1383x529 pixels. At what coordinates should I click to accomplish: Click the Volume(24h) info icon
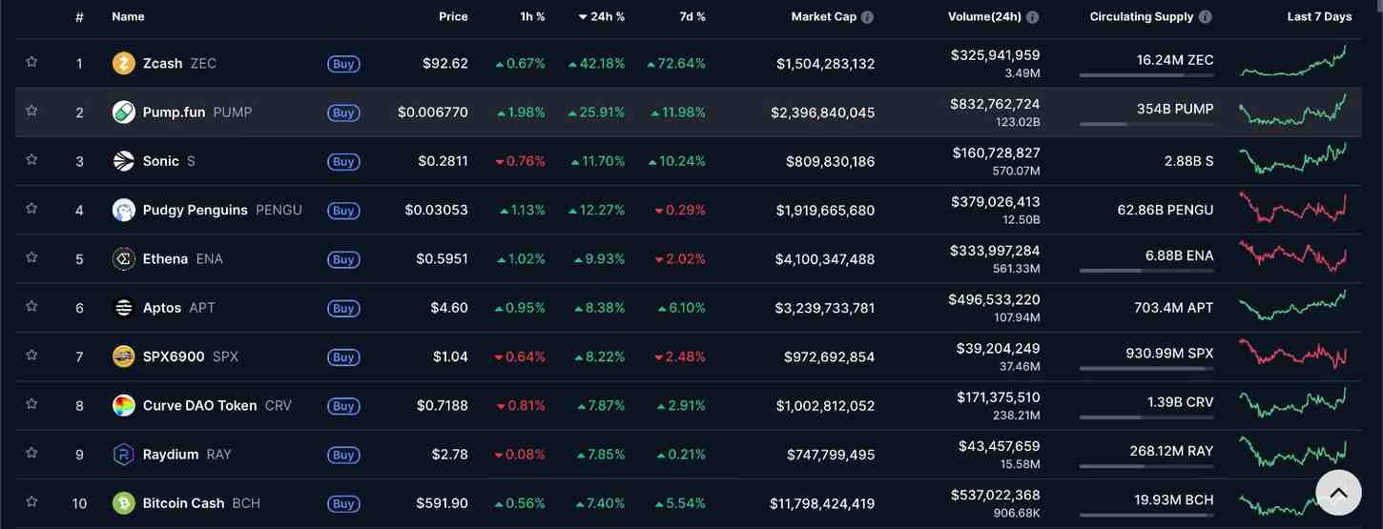[1032, 17]
